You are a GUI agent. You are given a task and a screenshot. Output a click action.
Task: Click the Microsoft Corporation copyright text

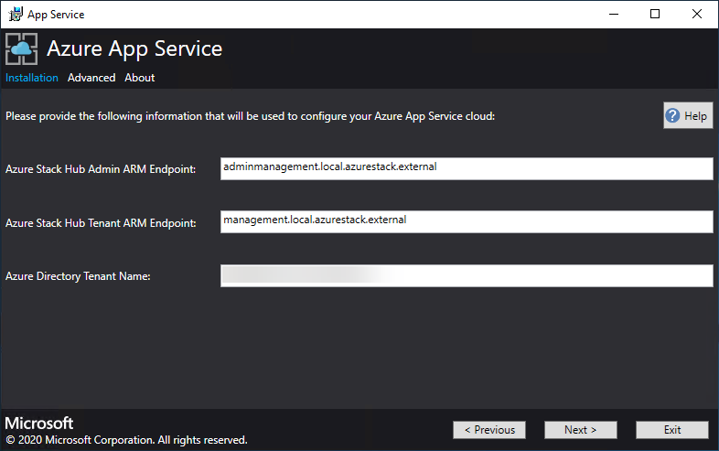click(126, 440)
